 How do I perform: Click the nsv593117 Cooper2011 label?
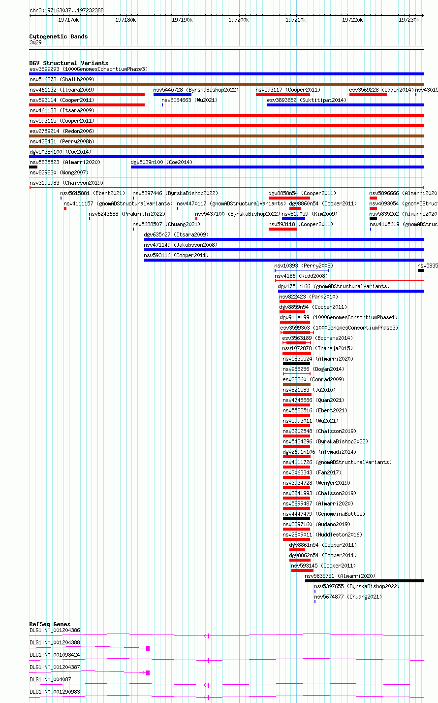(x=288, y=90)
